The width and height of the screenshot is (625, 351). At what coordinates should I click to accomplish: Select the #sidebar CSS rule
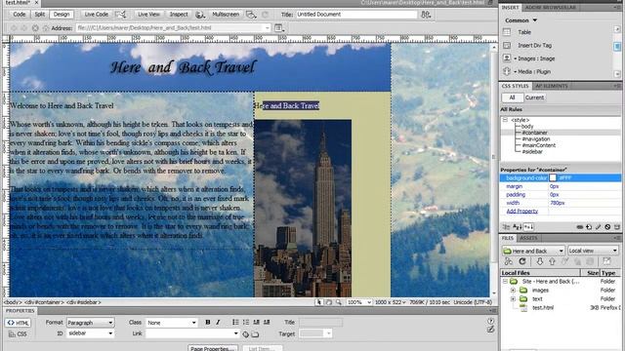point(532,152)
